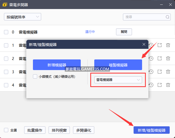Delete emulator 2 with trash icon
The height and width of the screenshot is (138, 175).
click(168, 58)
